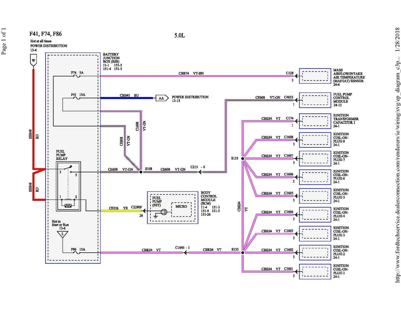Image resolution: width=401 pixels, height=310 pixels.
Task: Click the 'MASS AIRFLOW/INTAKE AIR TEMPERATURE' sensor label
Action: click(349, 75)
